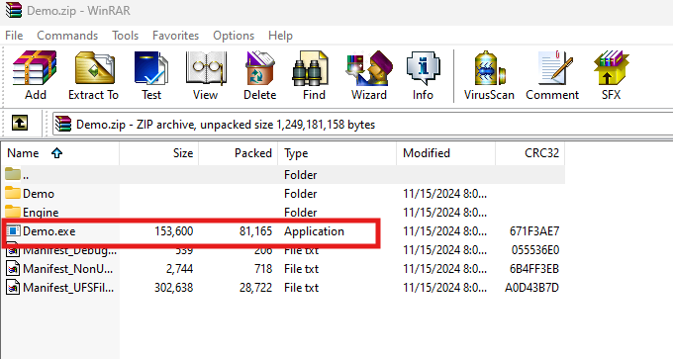The image size is (673, 359).
Task: Show archive Info
Action: [423, 75]
